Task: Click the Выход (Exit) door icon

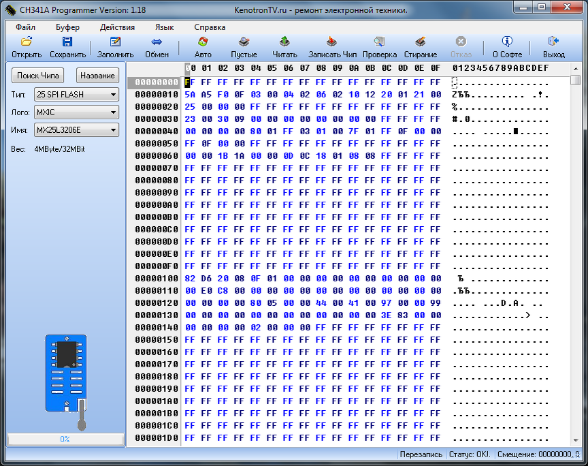Action: (x=553, y=42)
